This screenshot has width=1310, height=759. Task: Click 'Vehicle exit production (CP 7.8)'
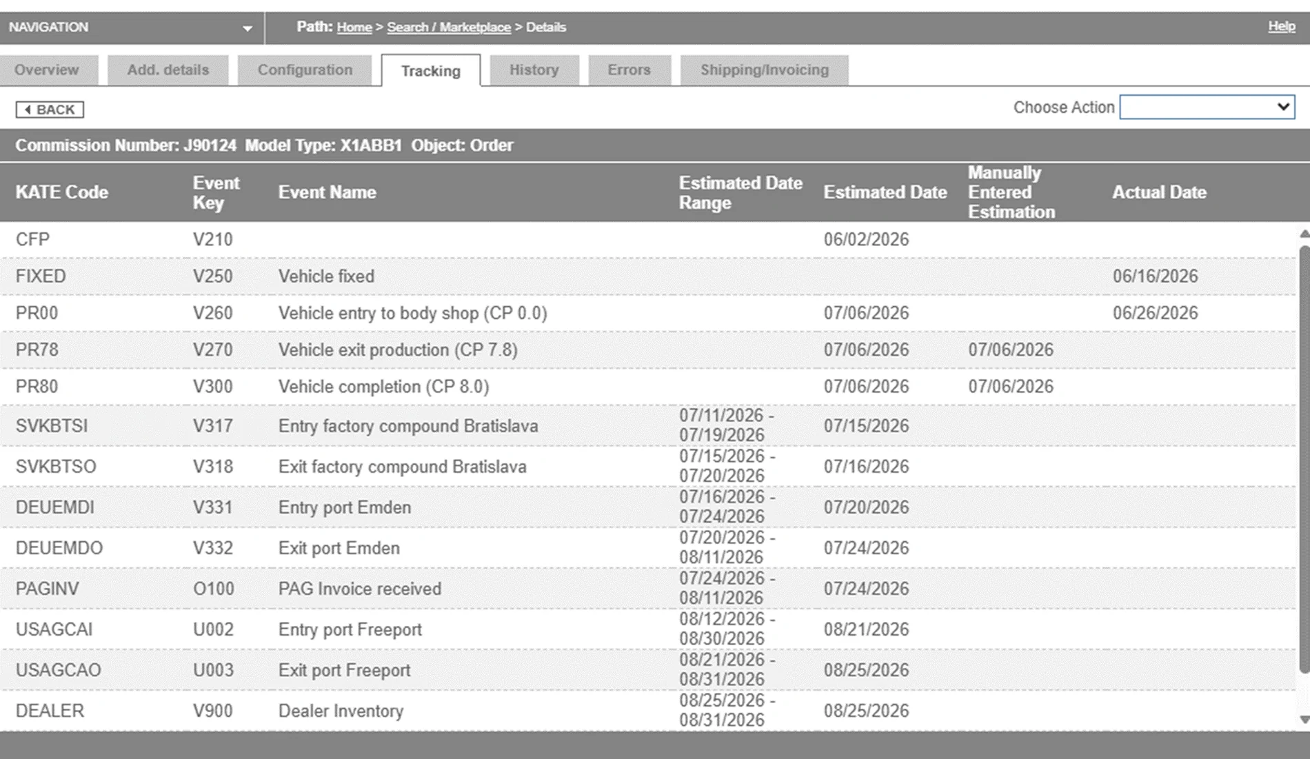pyautogui.click(x=398, y=350)
